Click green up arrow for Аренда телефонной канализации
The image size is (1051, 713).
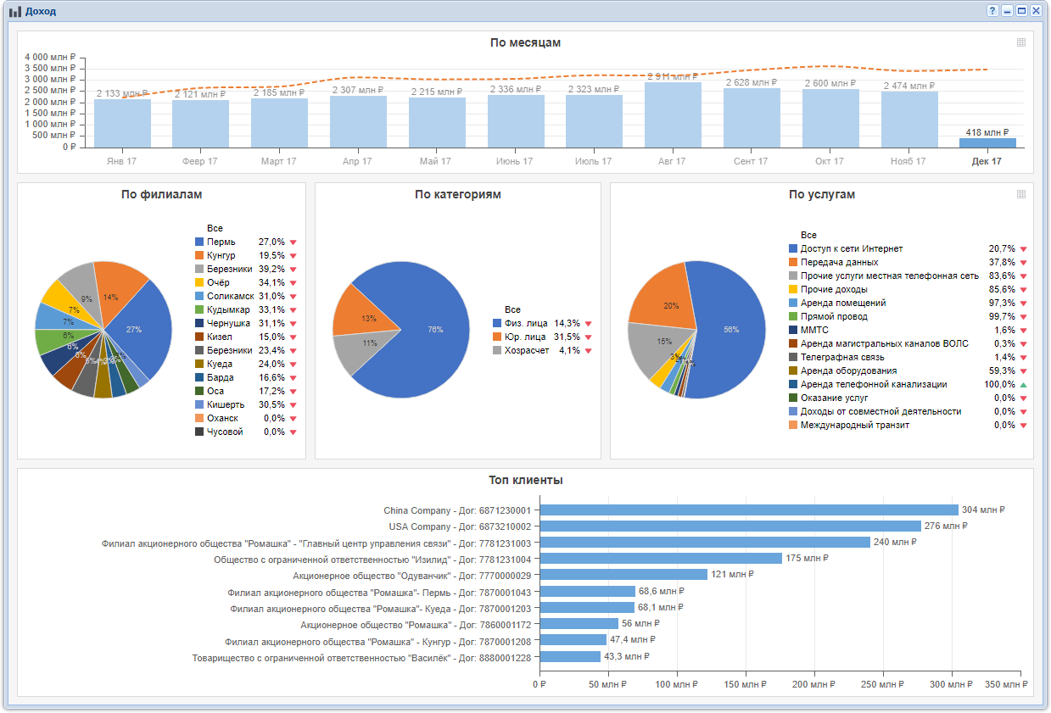tap(1023, 385)
